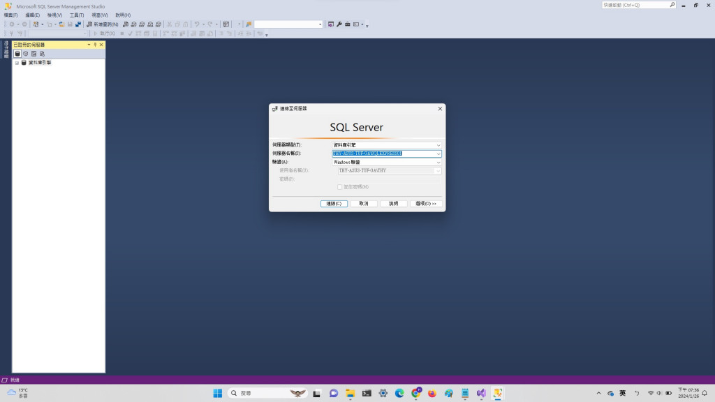715x402 pixels.
Task: Open Registered Servers window position dropdown
Action: point(89,45)
